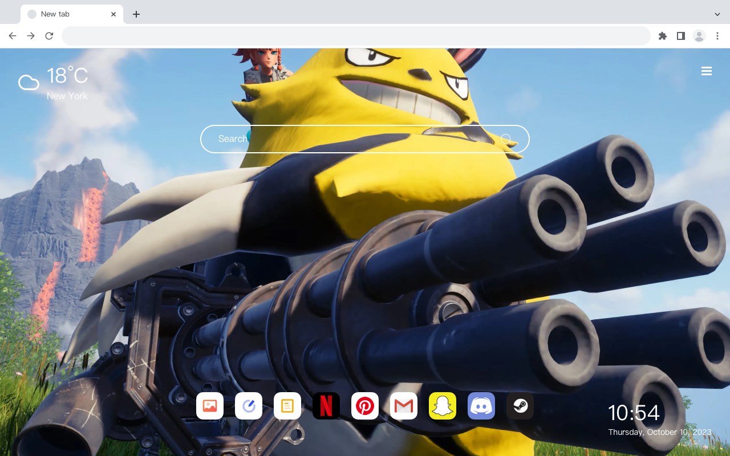Go back to previous page
The height and width of the screenshot is (456, 730).
pyautogui.click(x=13, y=36)
